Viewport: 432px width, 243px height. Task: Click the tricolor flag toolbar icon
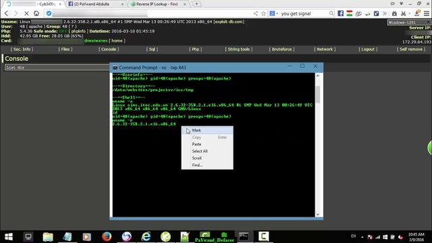(x=350, y=13)
